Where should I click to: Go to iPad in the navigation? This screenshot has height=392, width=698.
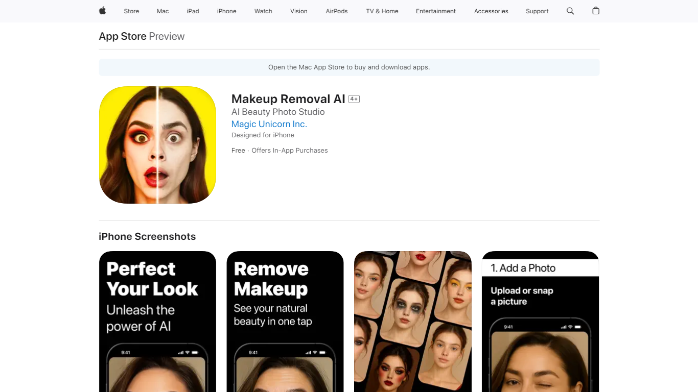pyautogui.click(x=193, y=11)
